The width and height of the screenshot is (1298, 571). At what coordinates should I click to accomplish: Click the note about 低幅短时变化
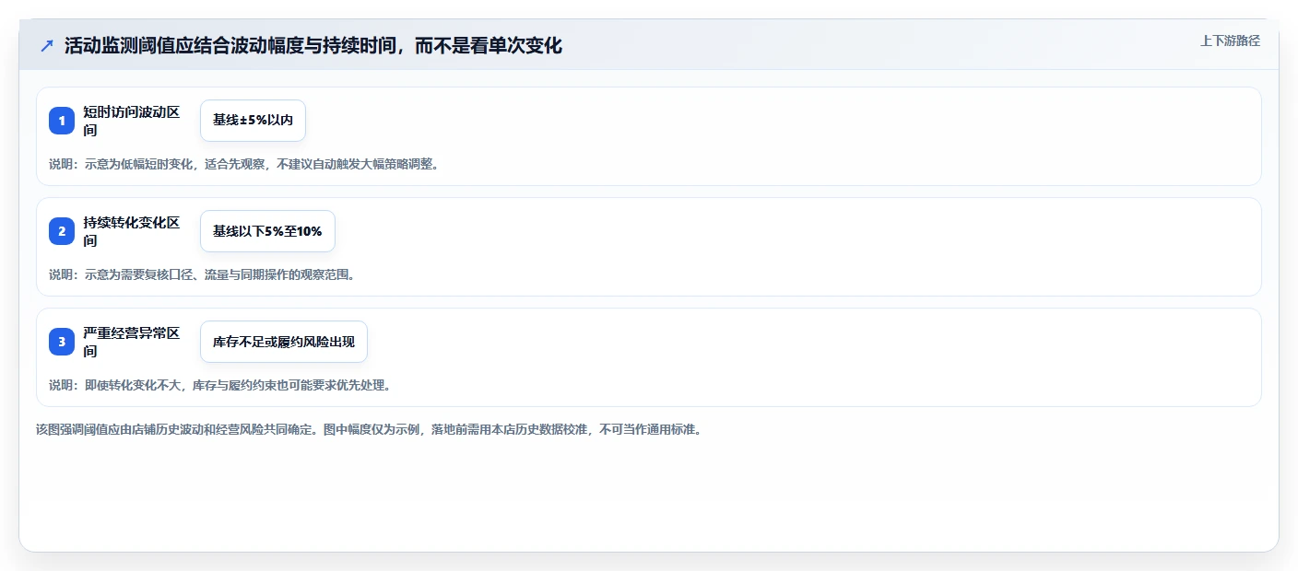(x=244, y=164)
